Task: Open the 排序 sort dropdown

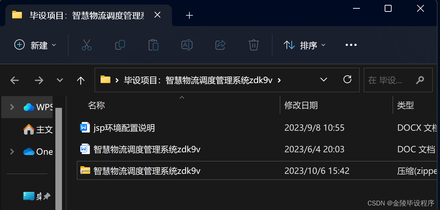Action: pyautogui.click(x=305, y=45)
